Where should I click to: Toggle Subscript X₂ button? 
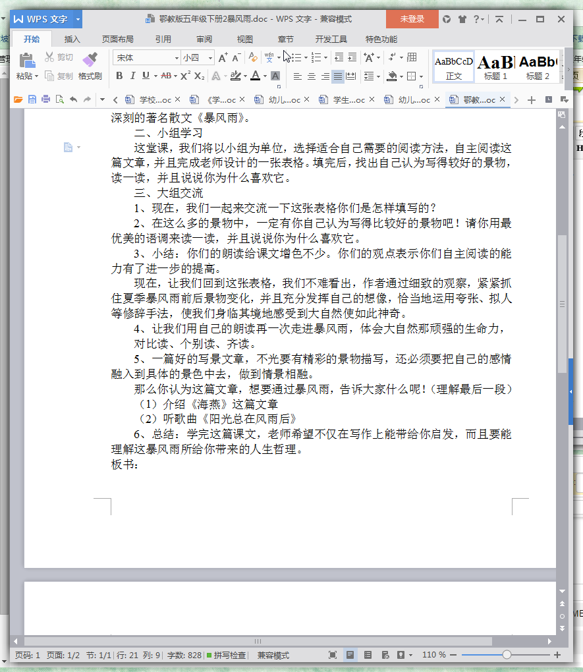coord(200,76)
